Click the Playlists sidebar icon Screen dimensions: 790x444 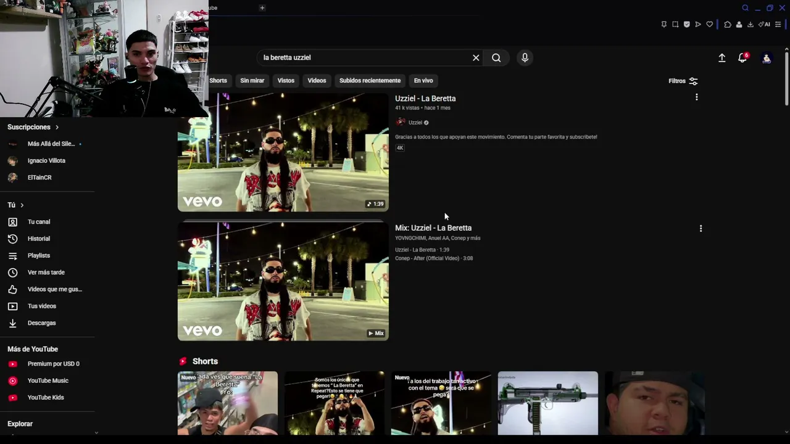[x=12, y=255]
